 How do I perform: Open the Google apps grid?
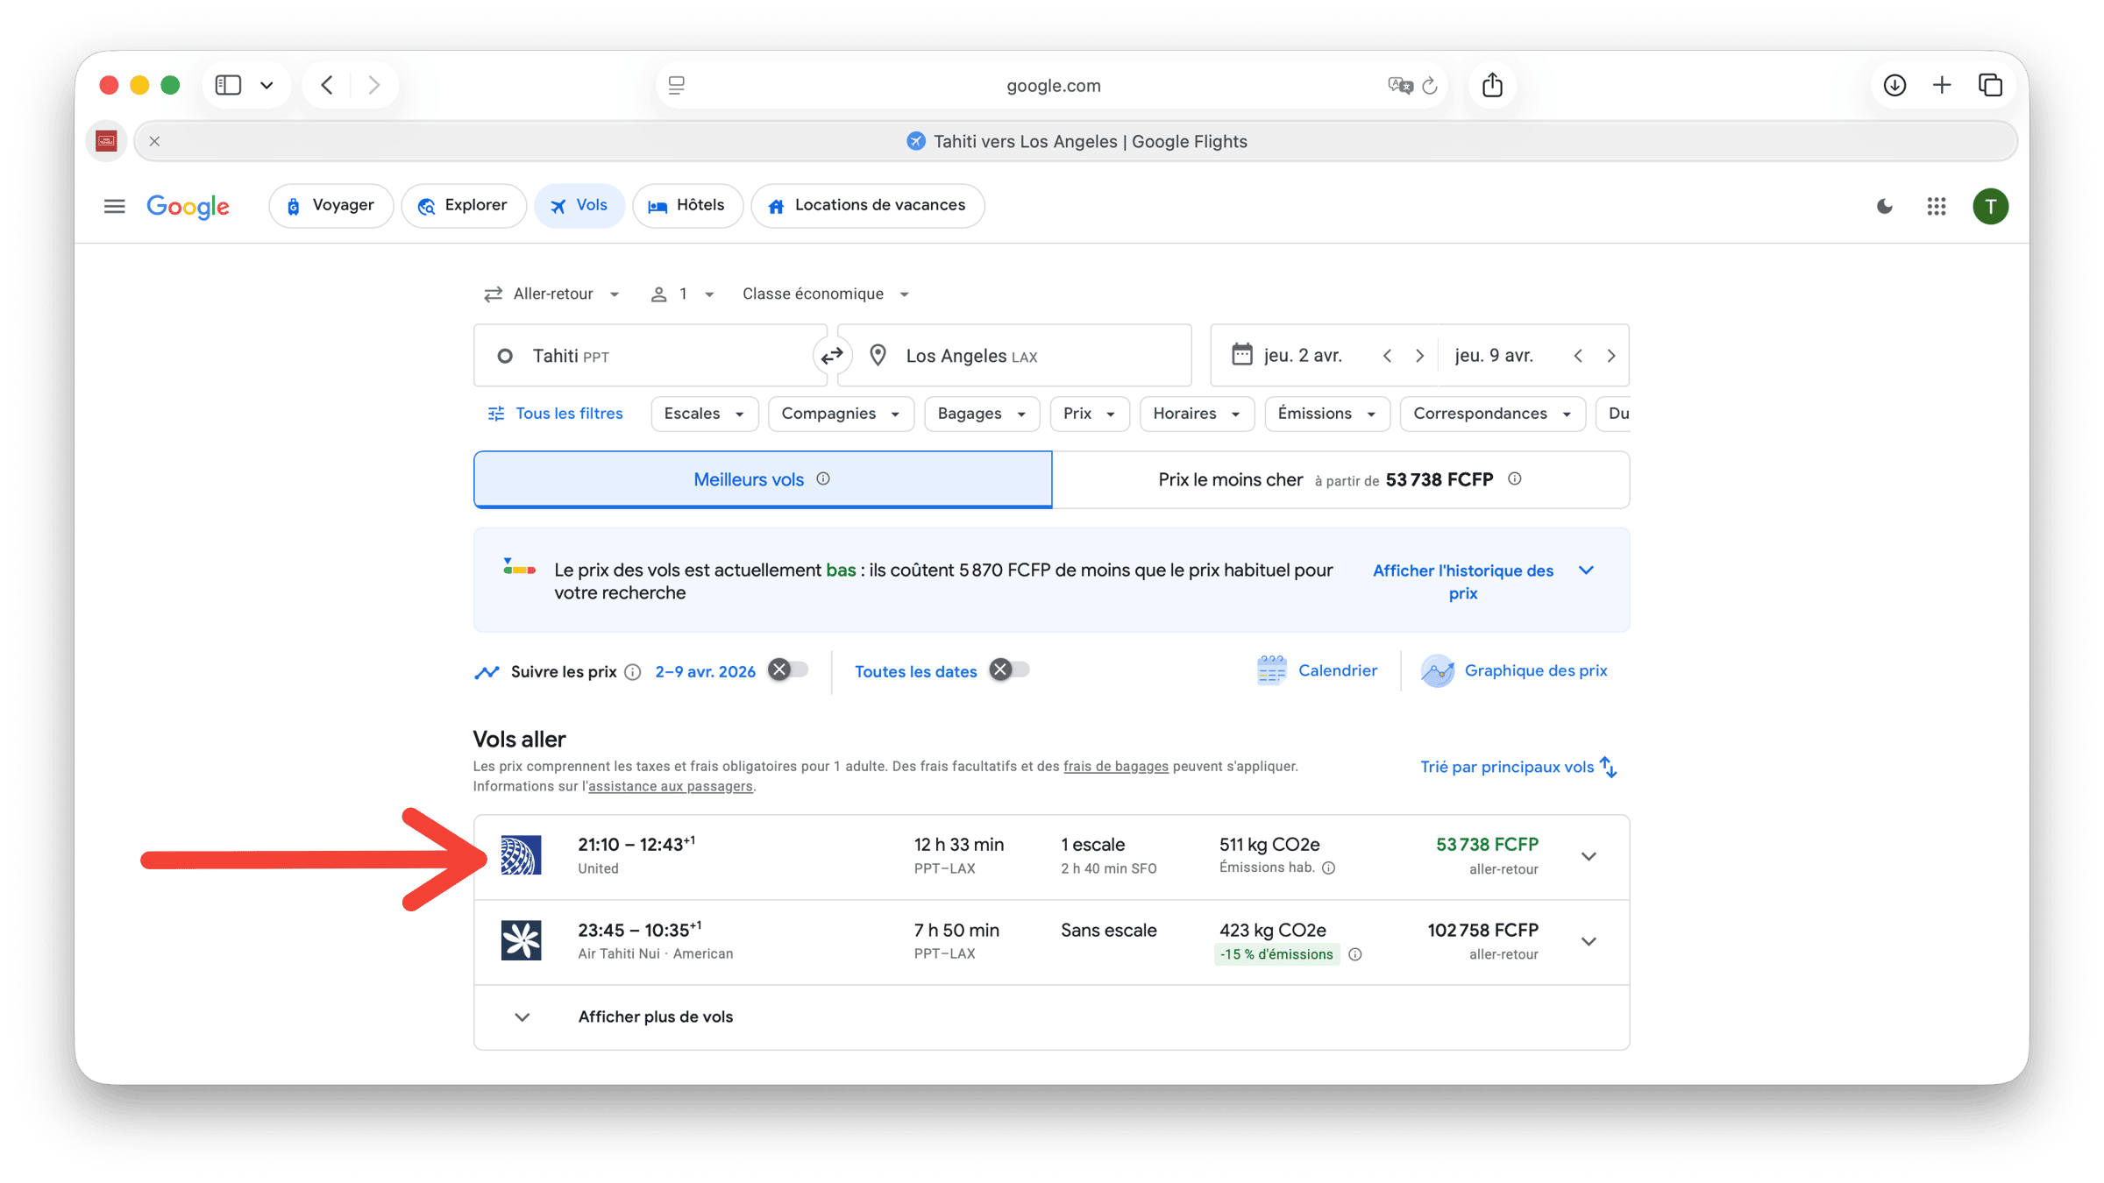[x=1937, y=206]
